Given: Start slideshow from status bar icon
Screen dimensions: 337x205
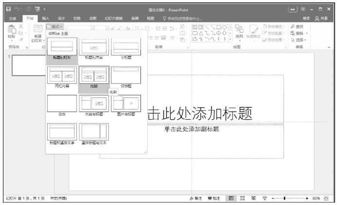Looking at the screenshot, I should (264, 199).
